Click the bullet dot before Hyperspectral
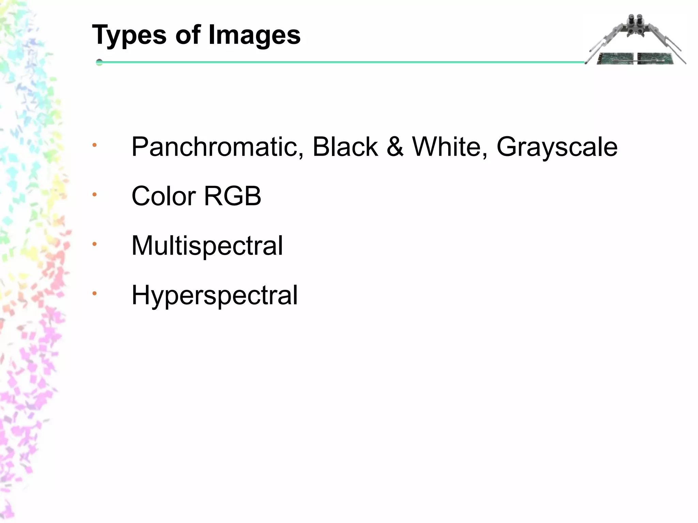 94,293
